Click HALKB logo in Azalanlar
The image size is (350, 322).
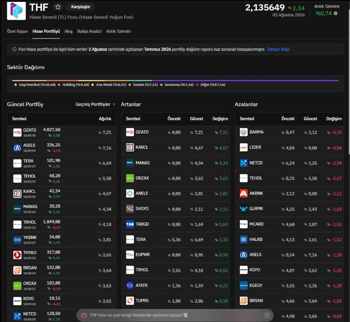point(243,239)
